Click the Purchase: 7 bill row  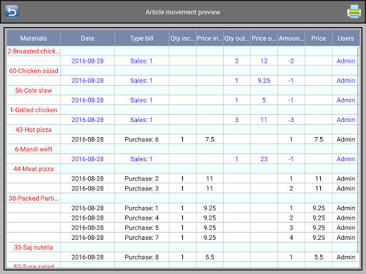(x=182, y=238)
